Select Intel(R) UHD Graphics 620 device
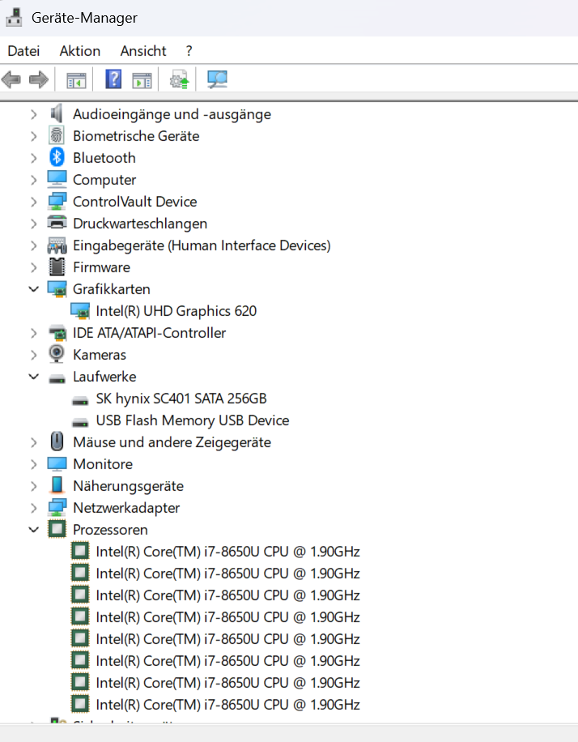This screenshot has width=578, height=742. coord(176,311)
